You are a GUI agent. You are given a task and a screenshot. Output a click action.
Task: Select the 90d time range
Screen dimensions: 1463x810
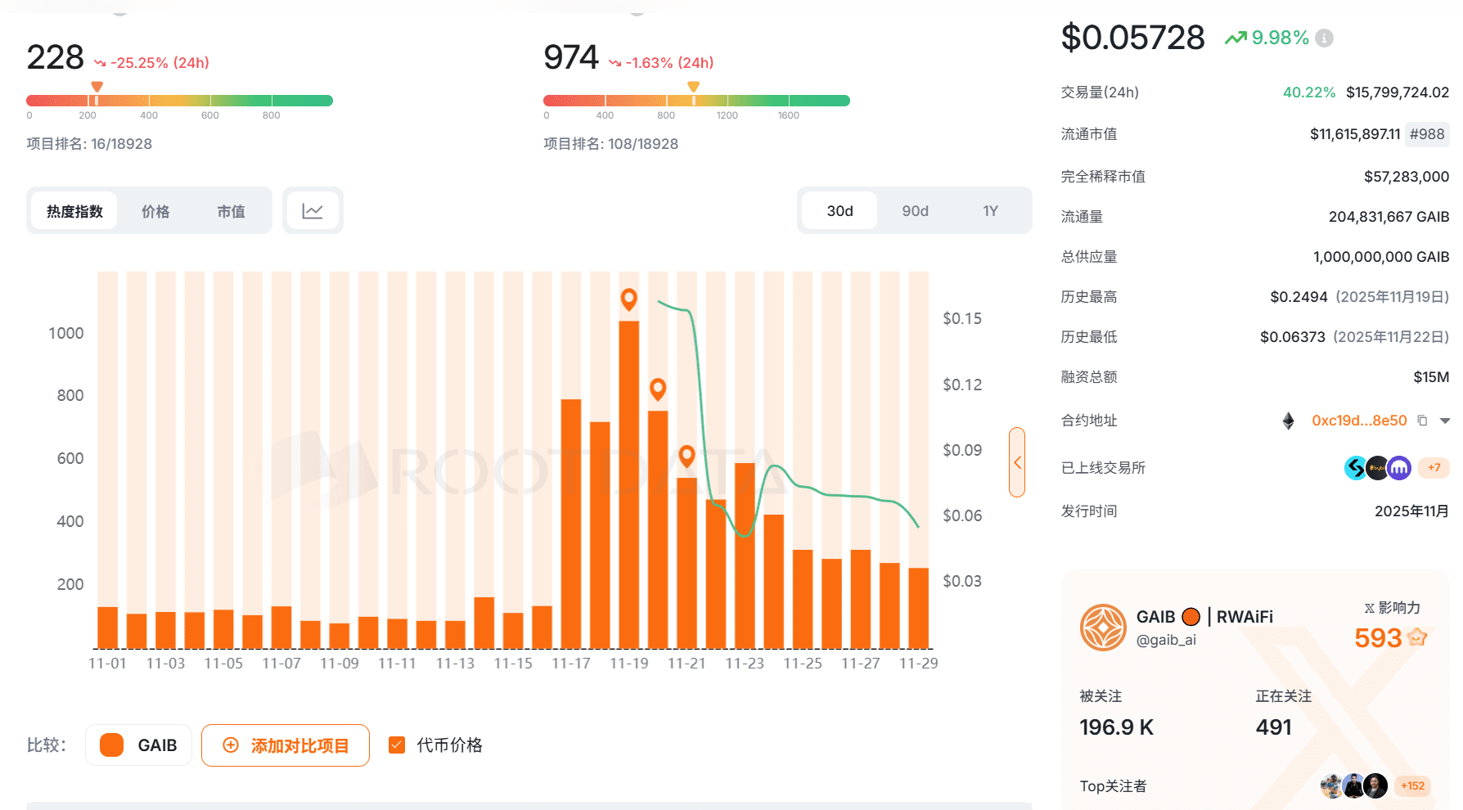point(915,211)
